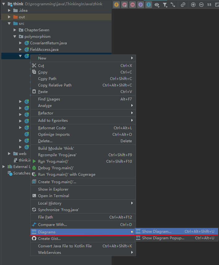Open the Refactor submenu
Viewport: 219px width, 265px height.
(x=83, y=113)
